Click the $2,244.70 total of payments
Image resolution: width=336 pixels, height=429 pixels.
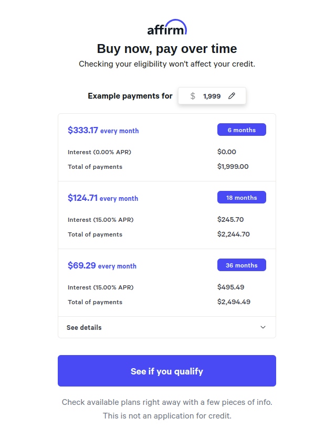pyautogui.click(x=233, y=234)
